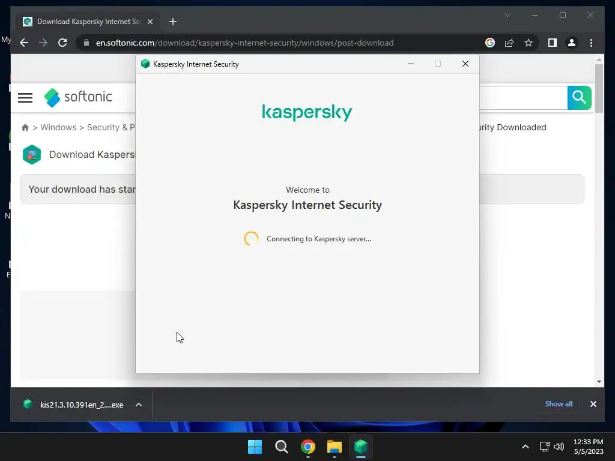The height and width of the screenshot is (461, 615).
Task: Open the network status tray icon
Action: pyautogui.click(x=544, y=447)
